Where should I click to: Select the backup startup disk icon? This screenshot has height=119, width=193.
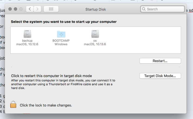(27, 34)
